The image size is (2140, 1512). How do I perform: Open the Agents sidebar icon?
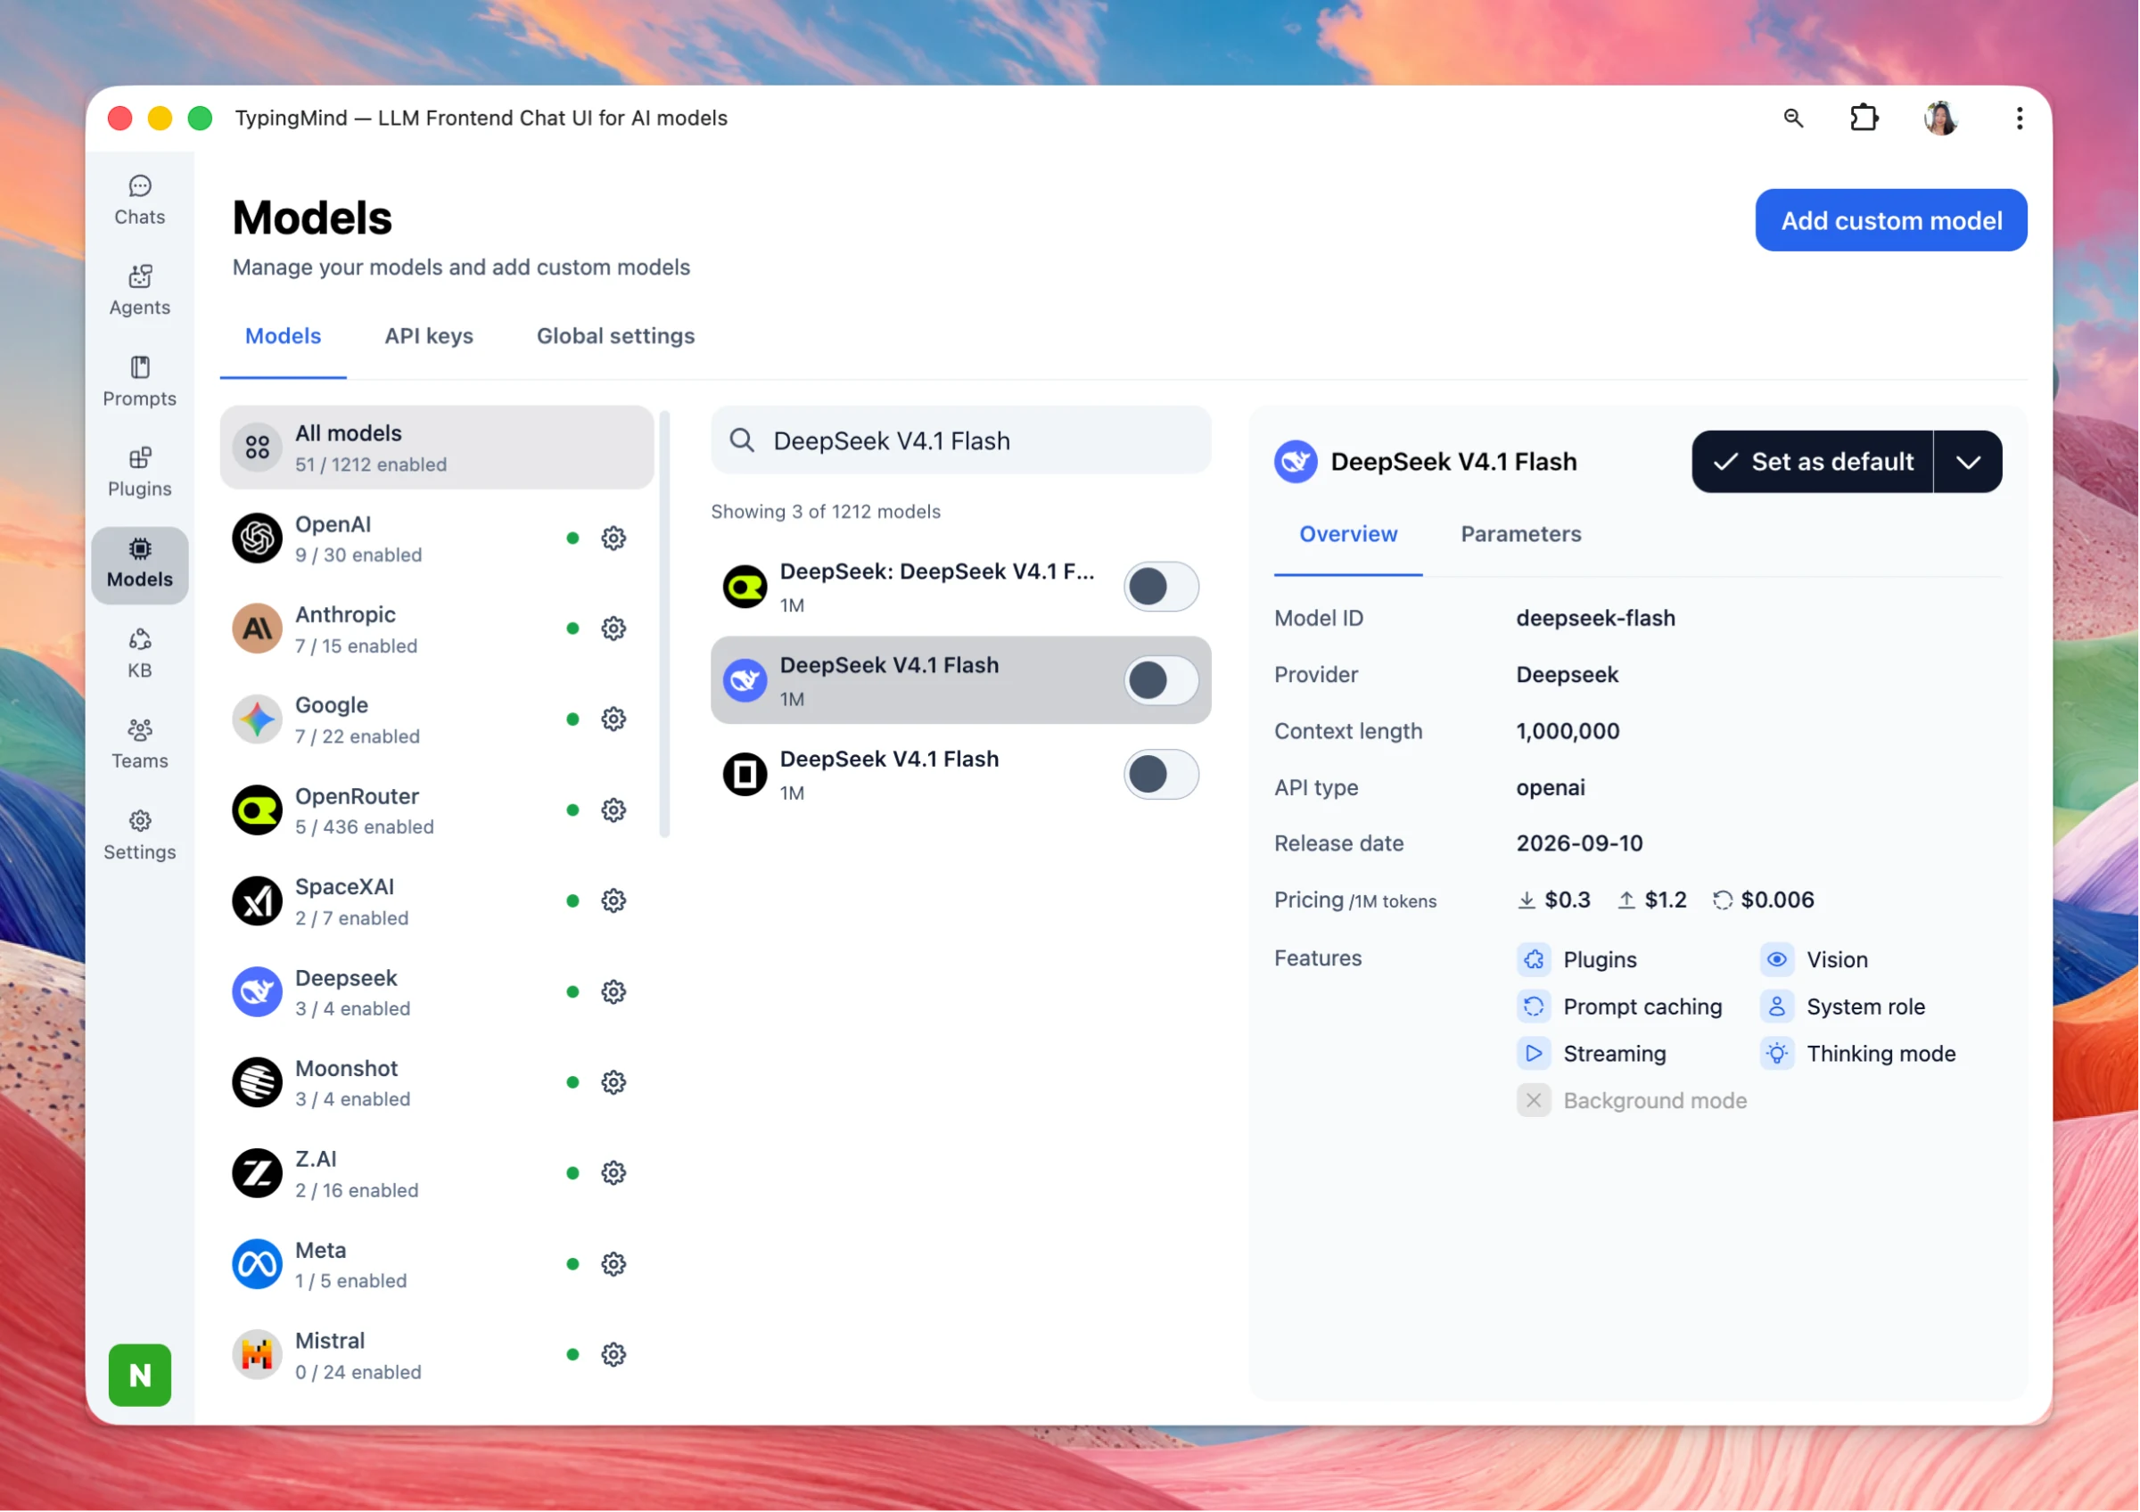[x=140, y=291]
